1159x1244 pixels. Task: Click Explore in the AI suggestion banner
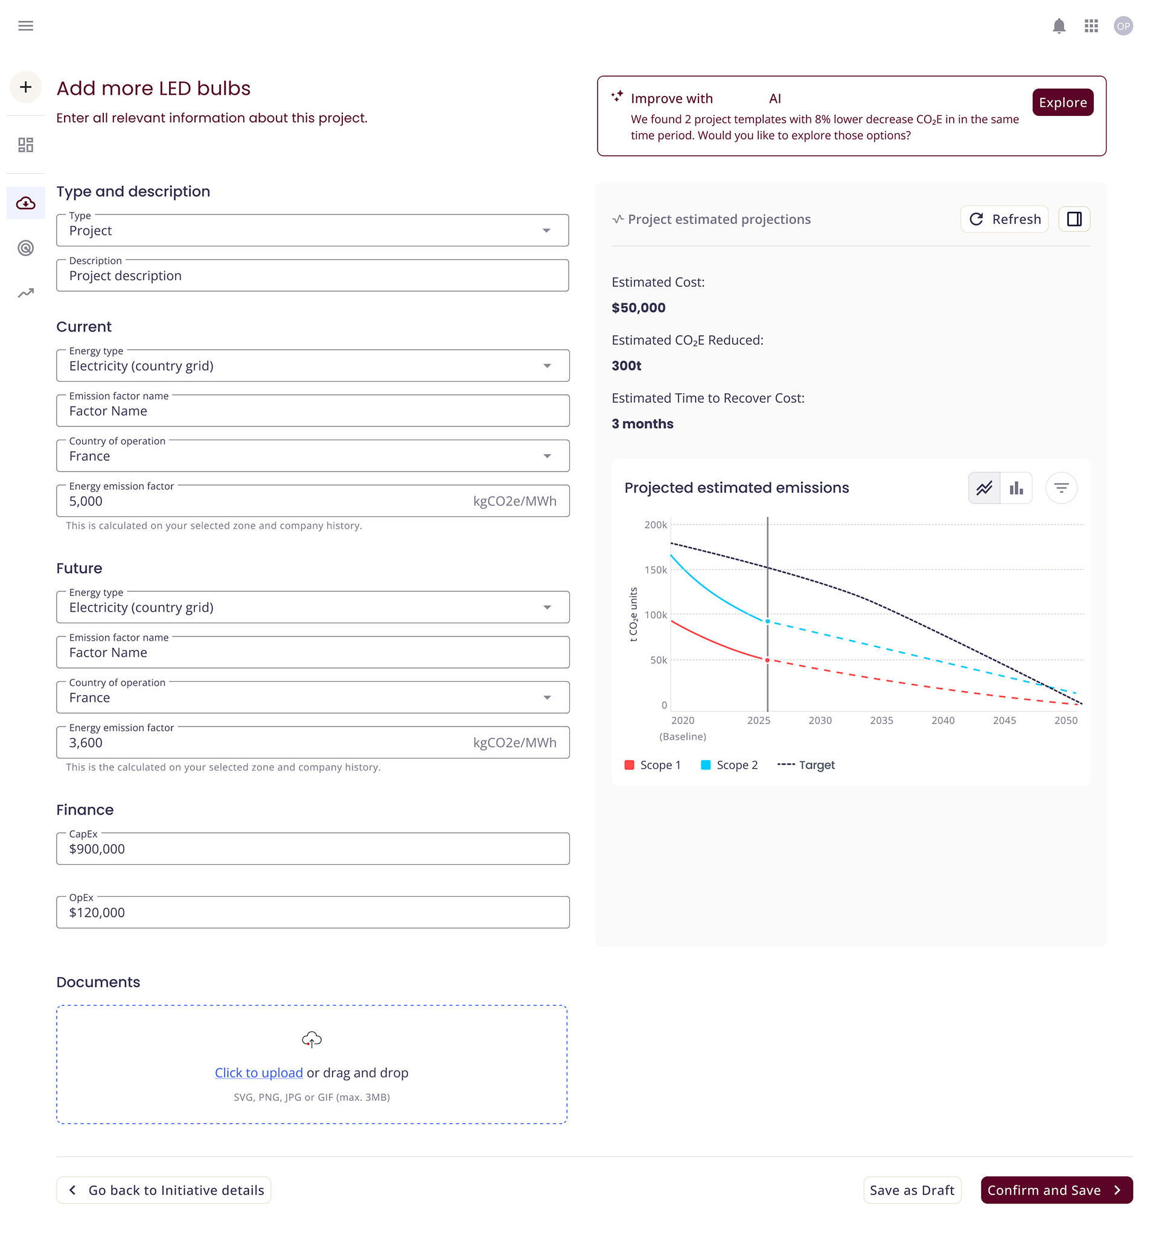pos(1062,102)
